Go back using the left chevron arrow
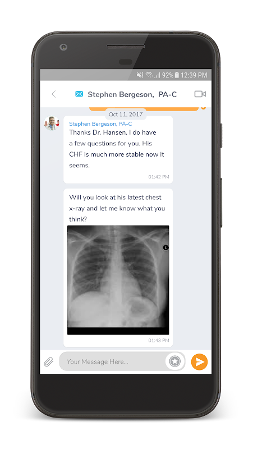Viewport: 253px width, 449px height. pyautogui.click(x=53, y=94)
